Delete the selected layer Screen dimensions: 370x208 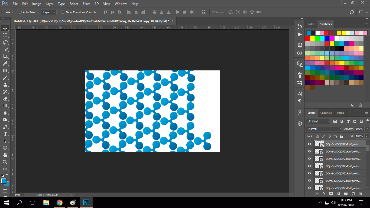(360, 194)
